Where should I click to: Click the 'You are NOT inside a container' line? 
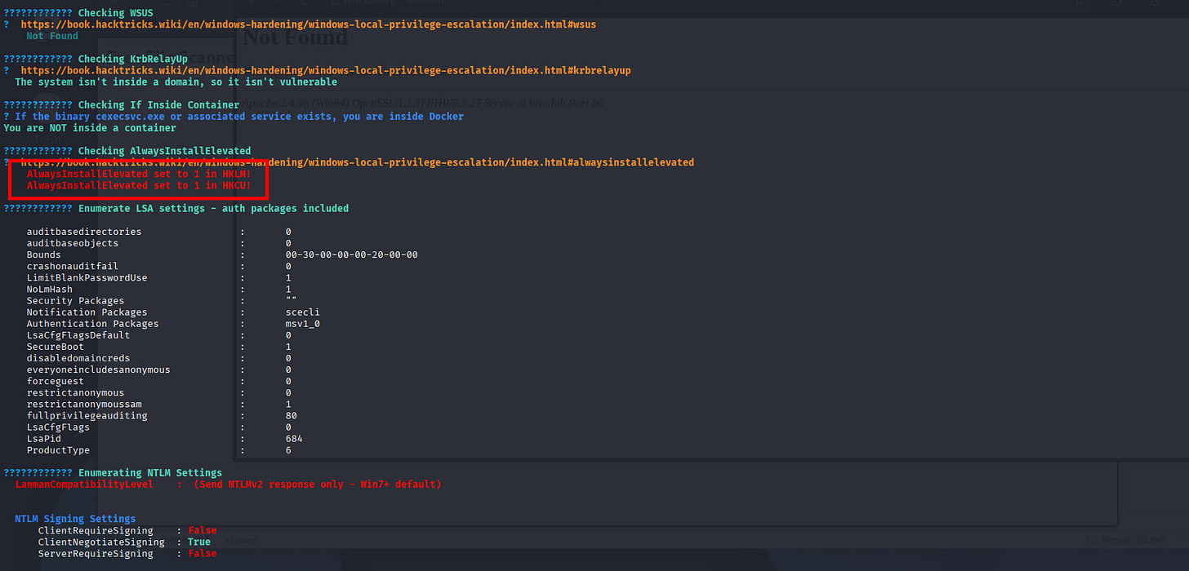click(x=90, y=128)
